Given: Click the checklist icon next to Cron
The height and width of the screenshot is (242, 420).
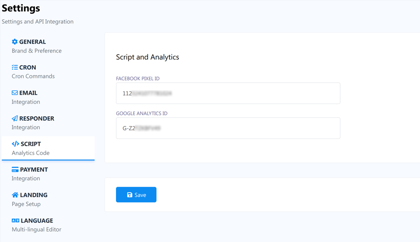Looking at the screenshot, I should [15, 67].
